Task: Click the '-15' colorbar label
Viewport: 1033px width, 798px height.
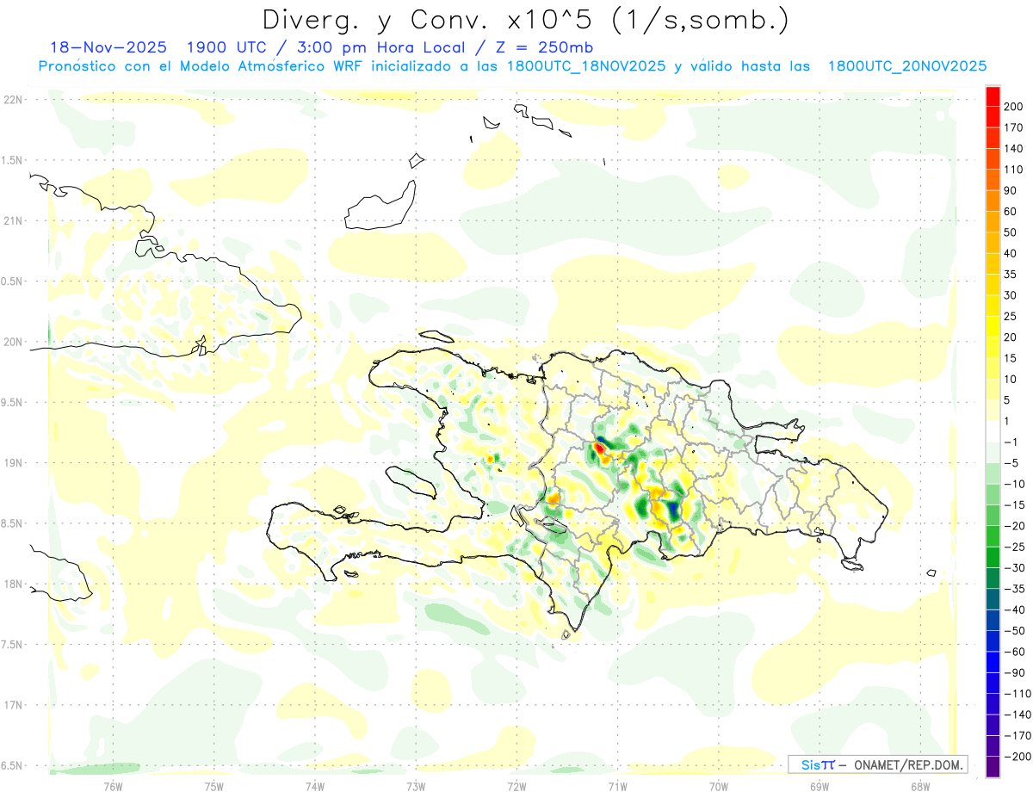Action: pos(1014,505)
